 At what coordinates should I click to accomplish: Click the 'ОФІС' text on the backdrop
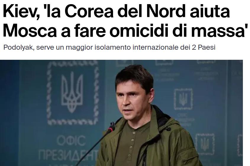coord(71,141)
